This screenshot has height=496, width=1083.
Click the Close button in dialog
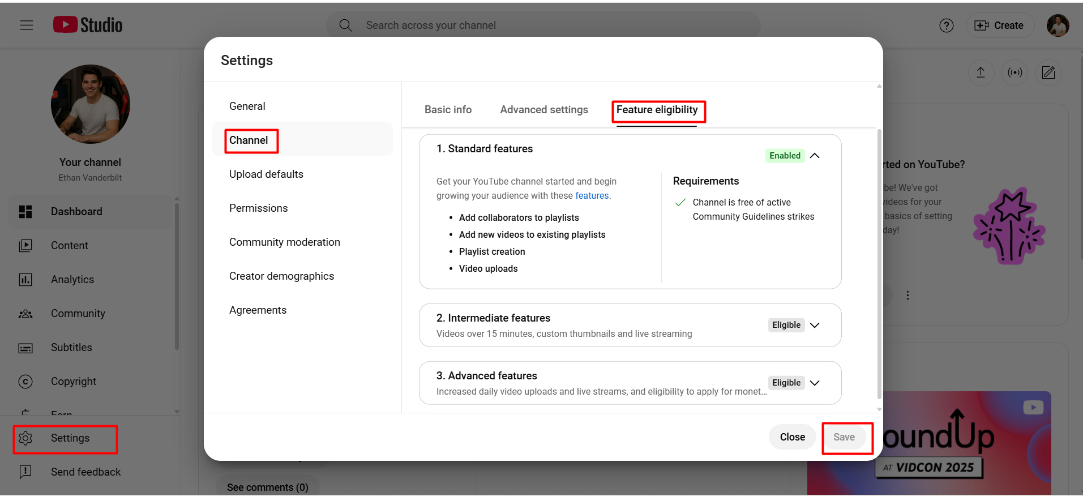[792, 437]
